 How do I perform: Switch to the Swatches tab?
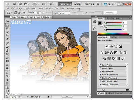(110, 19)
